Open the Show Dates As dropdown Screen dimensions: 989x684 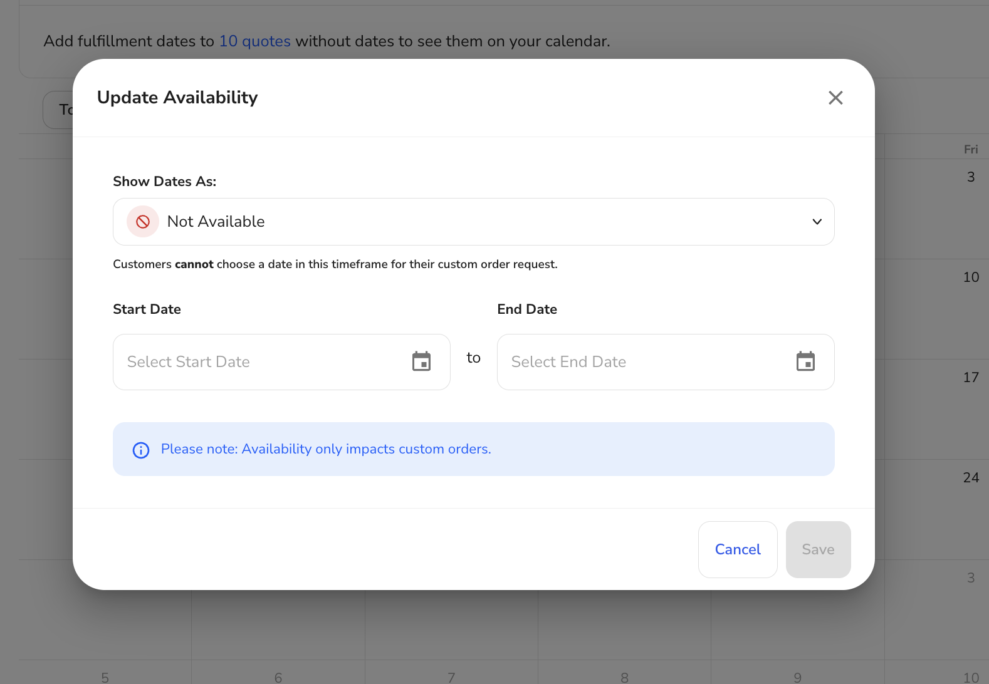[473, 222]
